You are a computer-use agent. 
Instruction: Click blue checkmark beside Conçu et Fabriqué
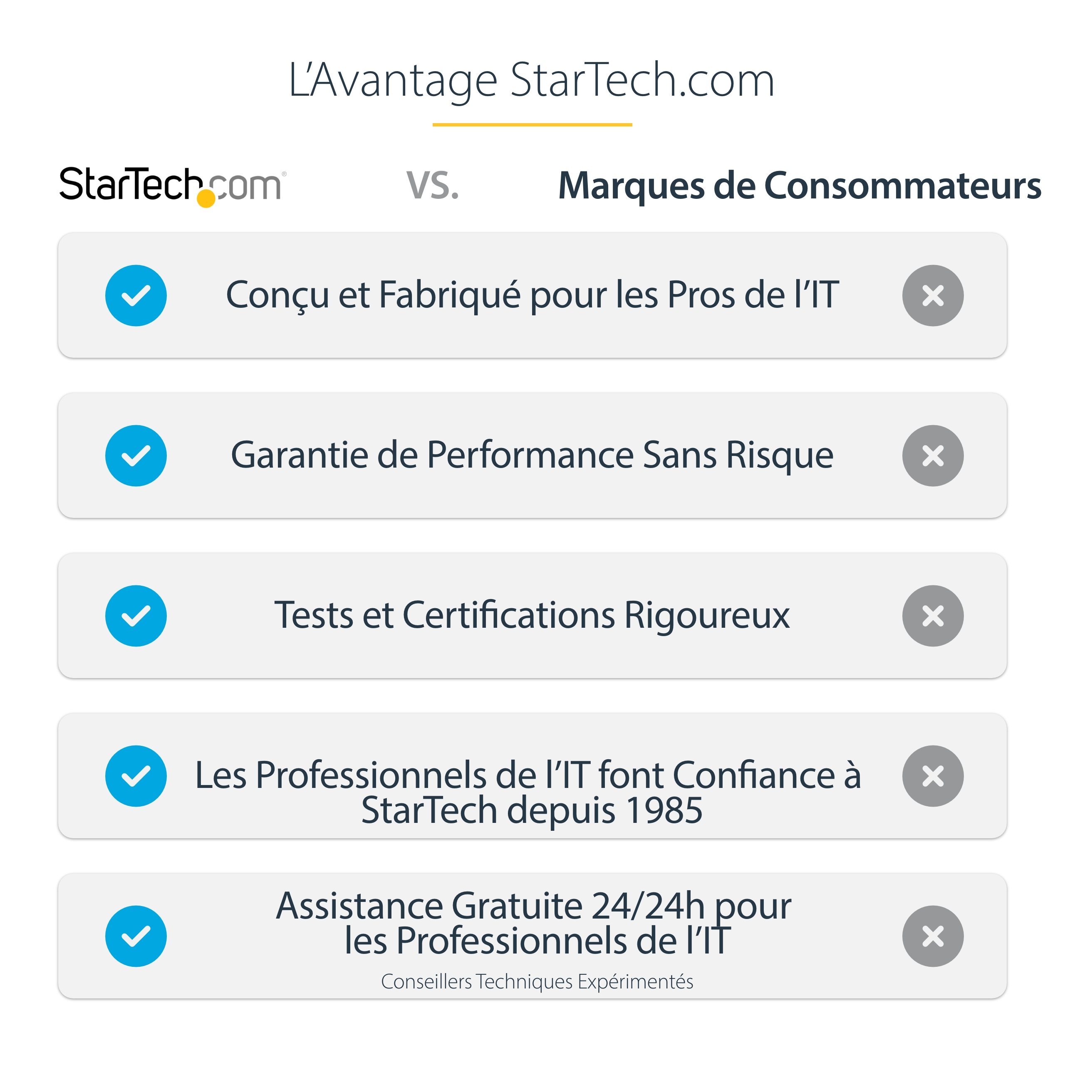pyautogui.click(x=136, y=295)
